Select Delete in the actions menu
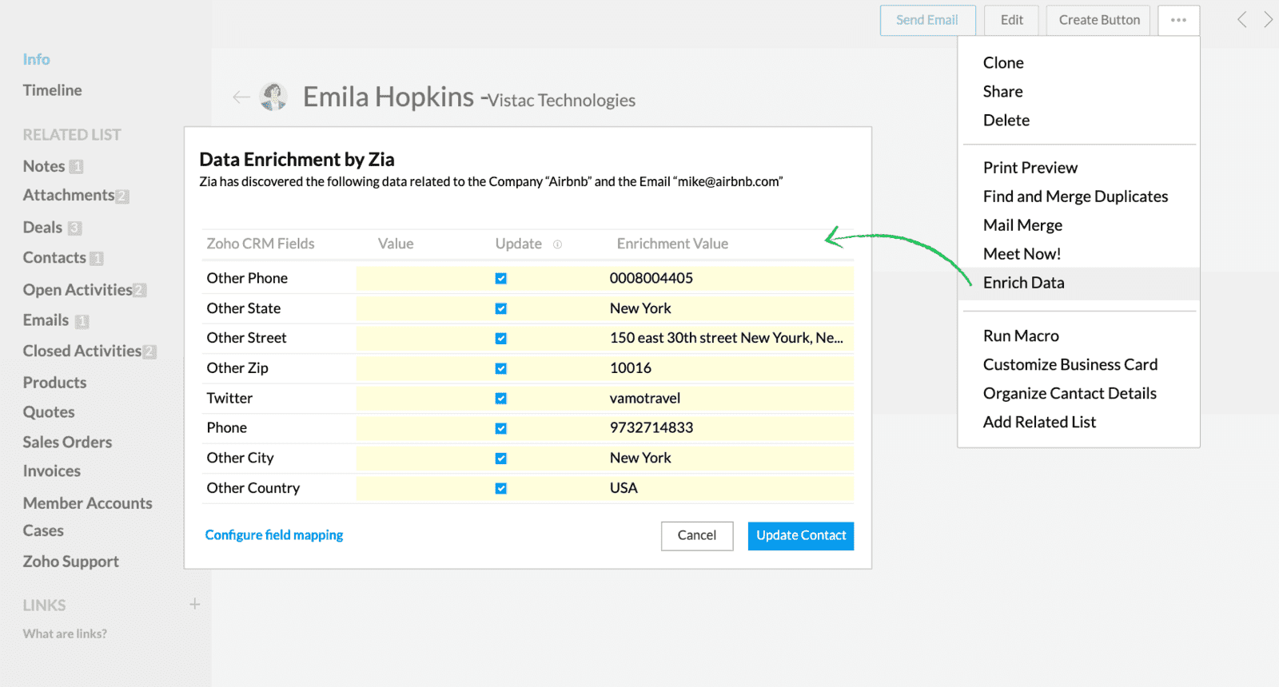This screenshot has width=1279, height=687. point(1006,120)
